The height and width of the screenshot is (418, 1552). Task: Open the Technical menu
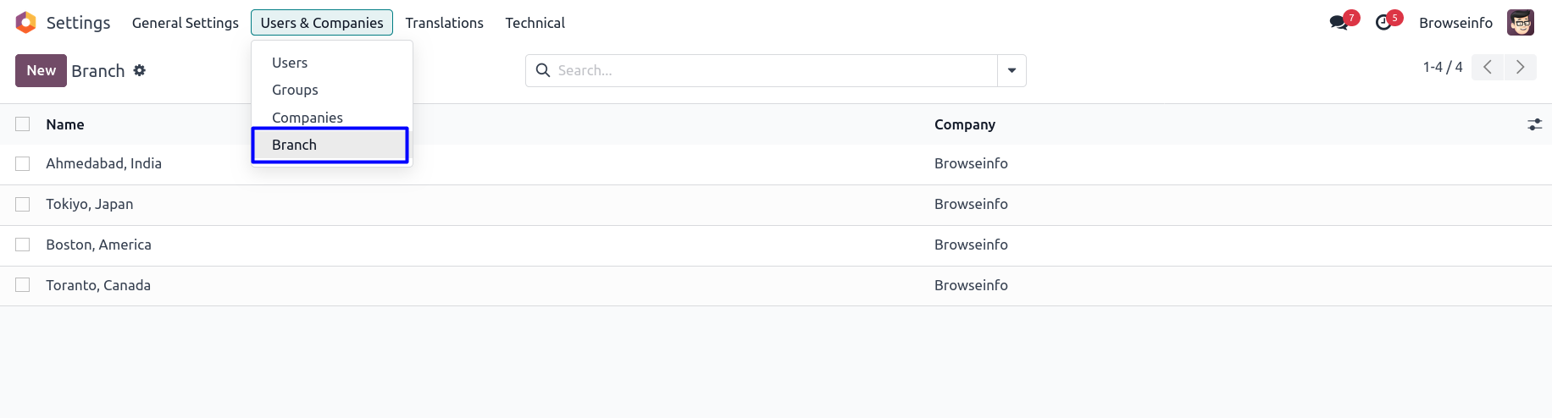[x=535, y=23]
